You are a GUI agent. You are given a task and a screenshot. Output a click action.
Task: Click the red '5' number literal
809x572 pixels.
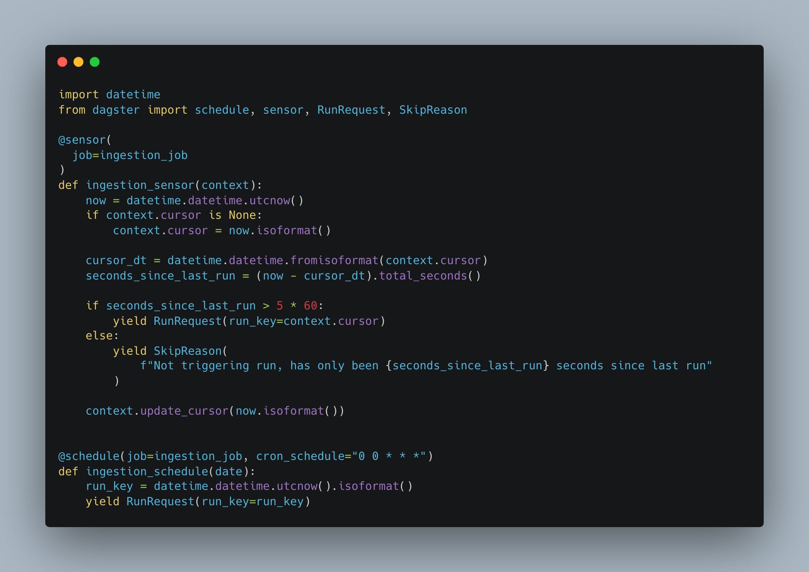280,306
